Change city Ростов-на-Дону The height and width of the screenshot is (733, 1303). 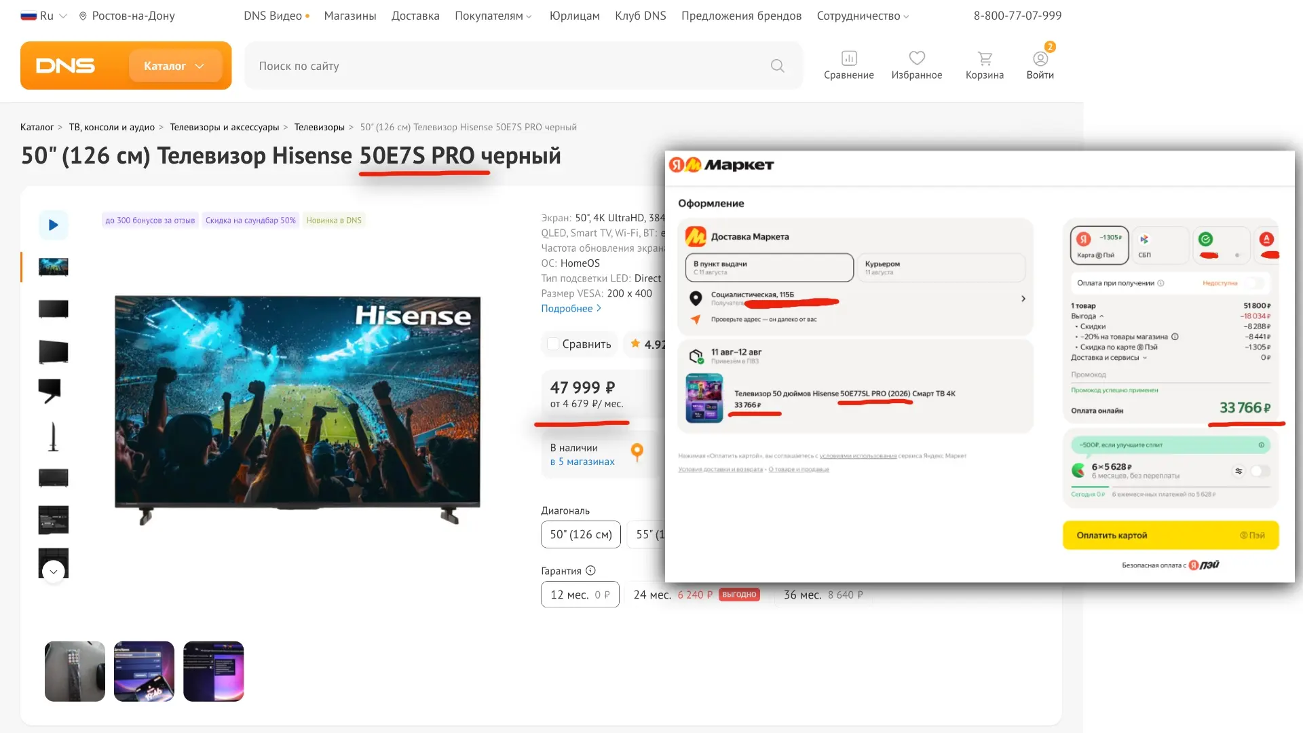coord(127,16)
